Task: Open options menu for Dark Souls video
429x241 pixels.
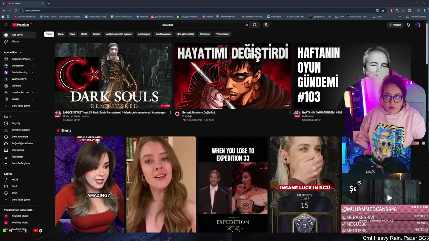Action: point(170,113)
